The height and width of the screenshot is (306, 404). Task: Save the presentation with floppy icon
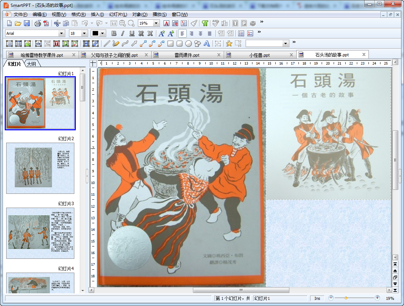[27, 24]
